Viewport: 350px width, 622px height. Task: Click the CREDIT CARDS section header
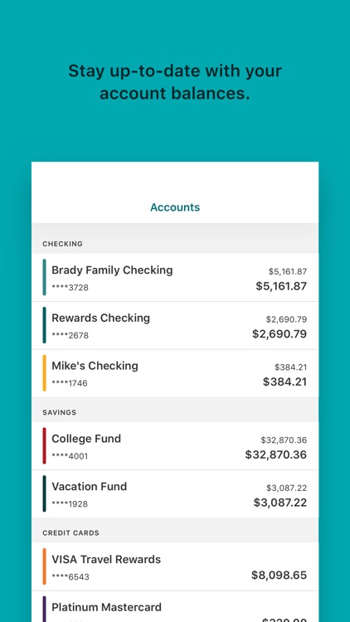[x=70, y=533]
